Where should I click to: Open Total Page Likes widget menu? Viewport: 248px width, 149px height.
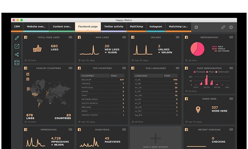tap(71, 37)
